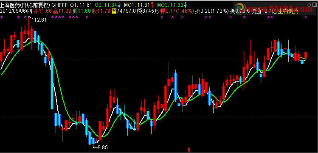The height and width of the screenshot is (153, 318).
Task: Click the red up arrow after MO1: 11.61
Action: pos(152,5)
